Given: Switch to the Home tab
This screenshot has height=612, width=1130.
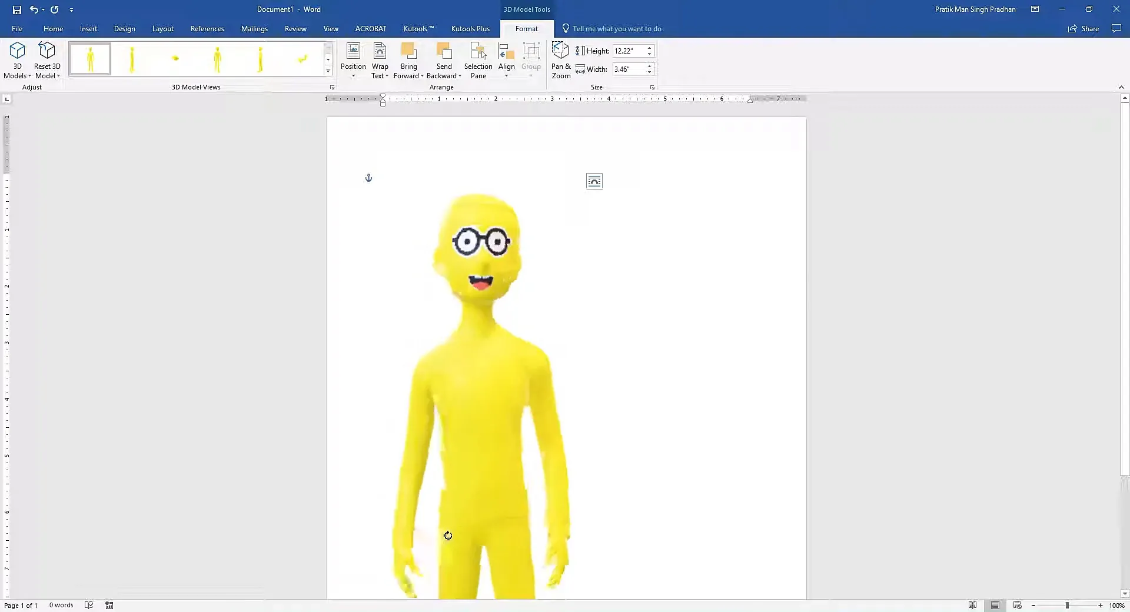Looking at the screenshot, I should pos(53,29).
